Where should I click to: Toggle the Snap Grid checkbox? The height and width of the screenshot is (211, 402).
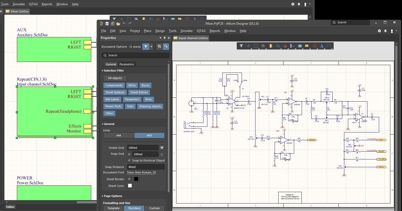pos(129,154)
